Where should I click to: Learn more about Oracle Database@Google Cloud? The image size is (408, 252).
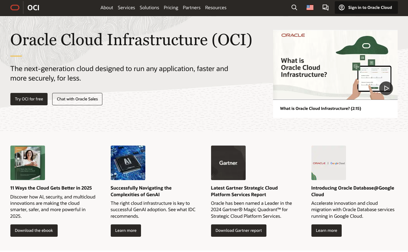pos(326,230)
